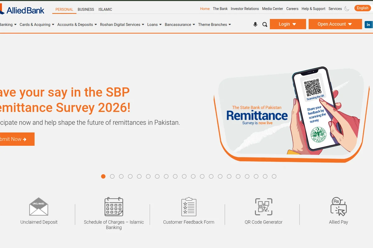Image resolution: width=373 pixels, height=248 pixels.
Task: Visit Allied Bank's LinkedIn page icon
Action: tap(368, 24)
